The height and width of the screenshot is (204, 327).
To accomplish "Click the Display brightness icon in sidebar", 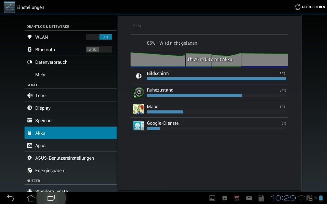I will [x=30, y=108].
